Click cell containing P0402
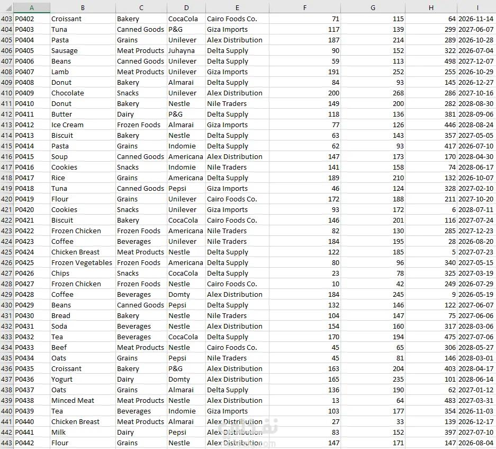 [32, 19]
